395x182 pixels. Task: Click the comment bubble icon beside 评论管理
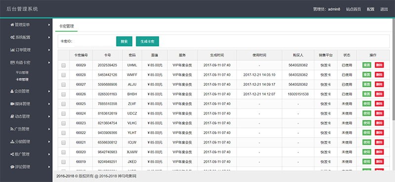click(x=12, y=167)
